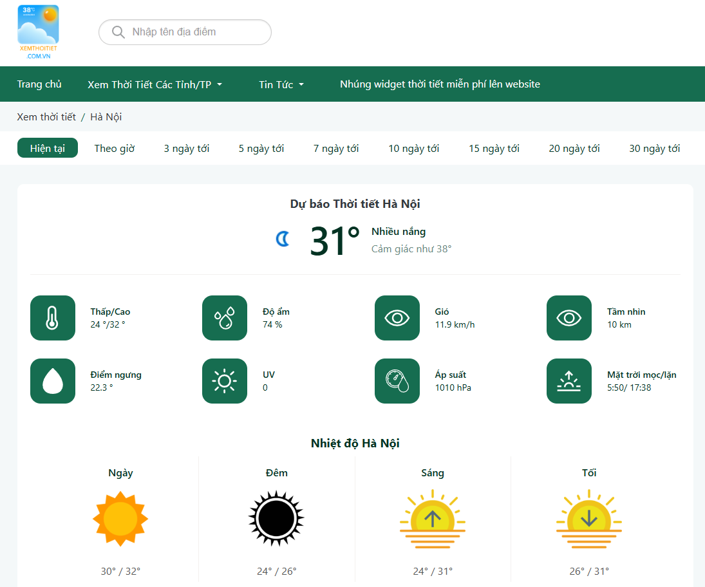The width and height of the screenshot is (705, 587).
Task: Click the Điểm ngưng droplet icon
Action: [53, 381]
